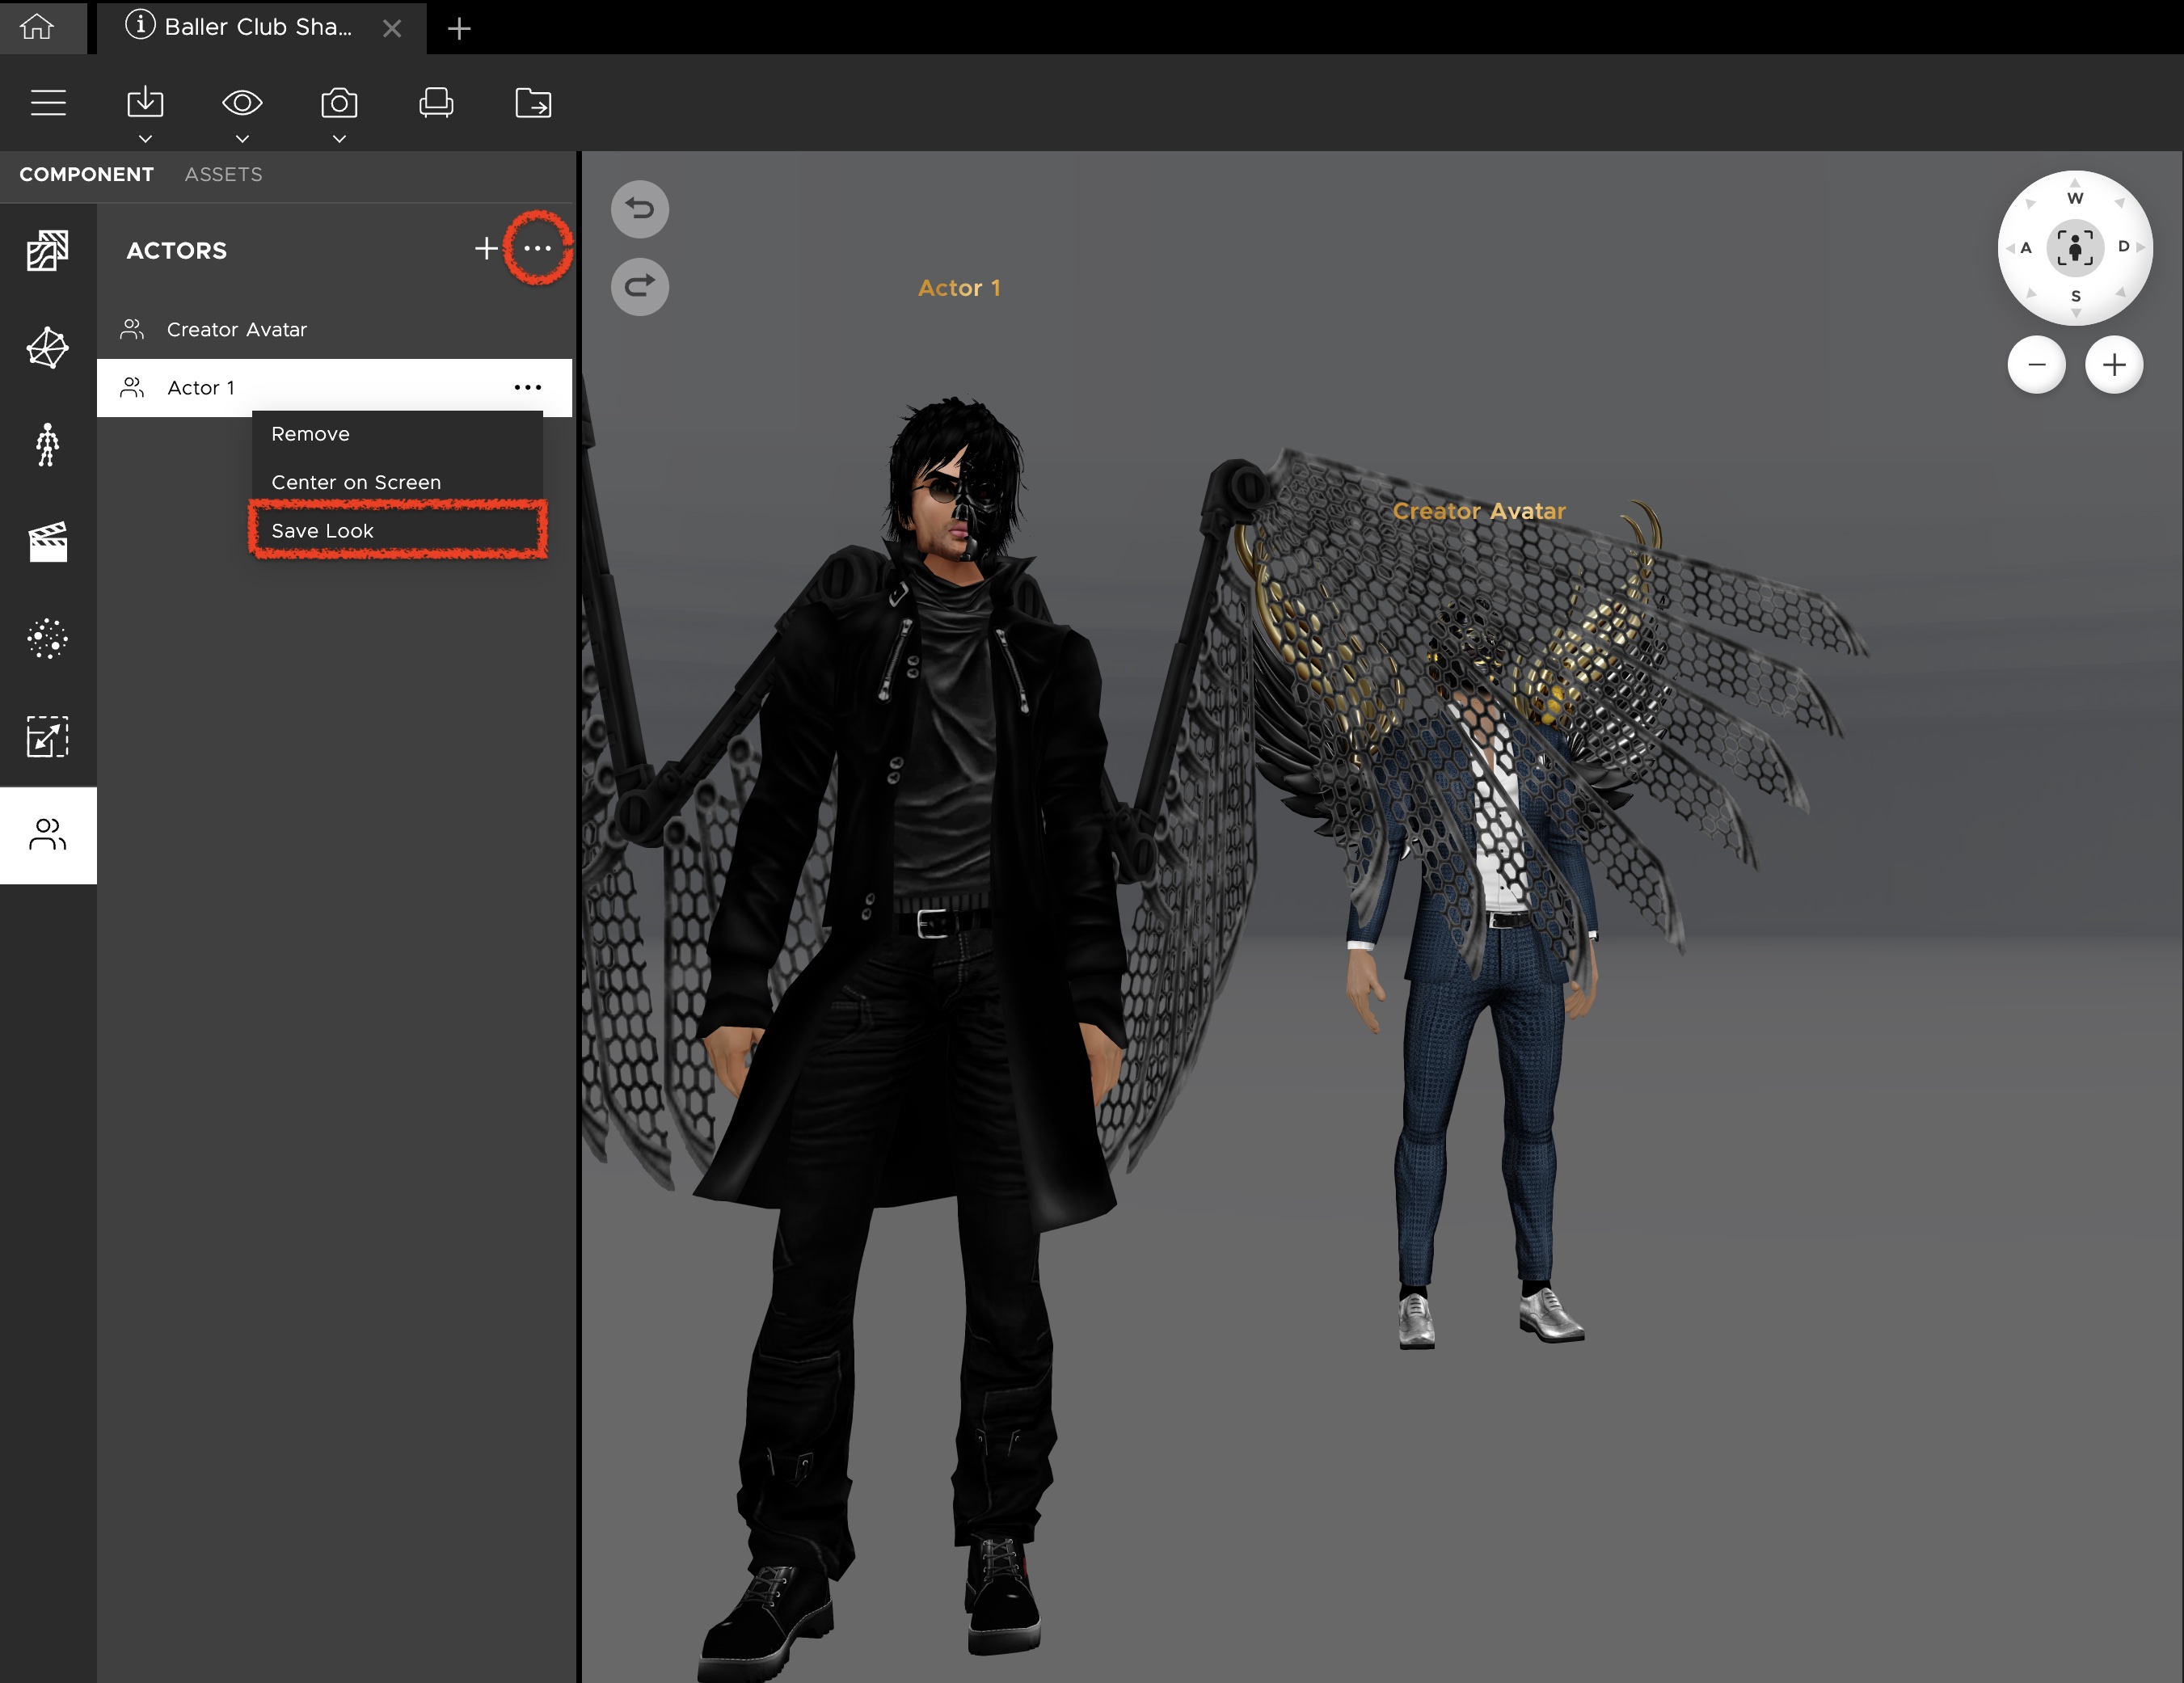This screenshot has height=1683, width=2184.
Task: Expand the camera options chevron
Action: (339, 139)
